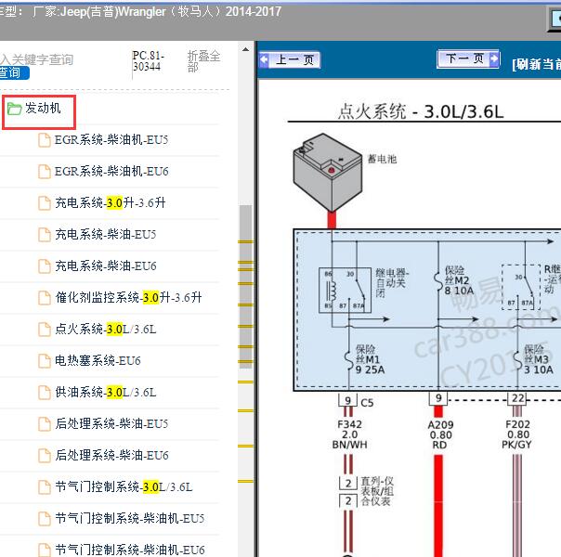Click page icon beside 后处理系统-柴油-EU6

click(x=45, y=456)
